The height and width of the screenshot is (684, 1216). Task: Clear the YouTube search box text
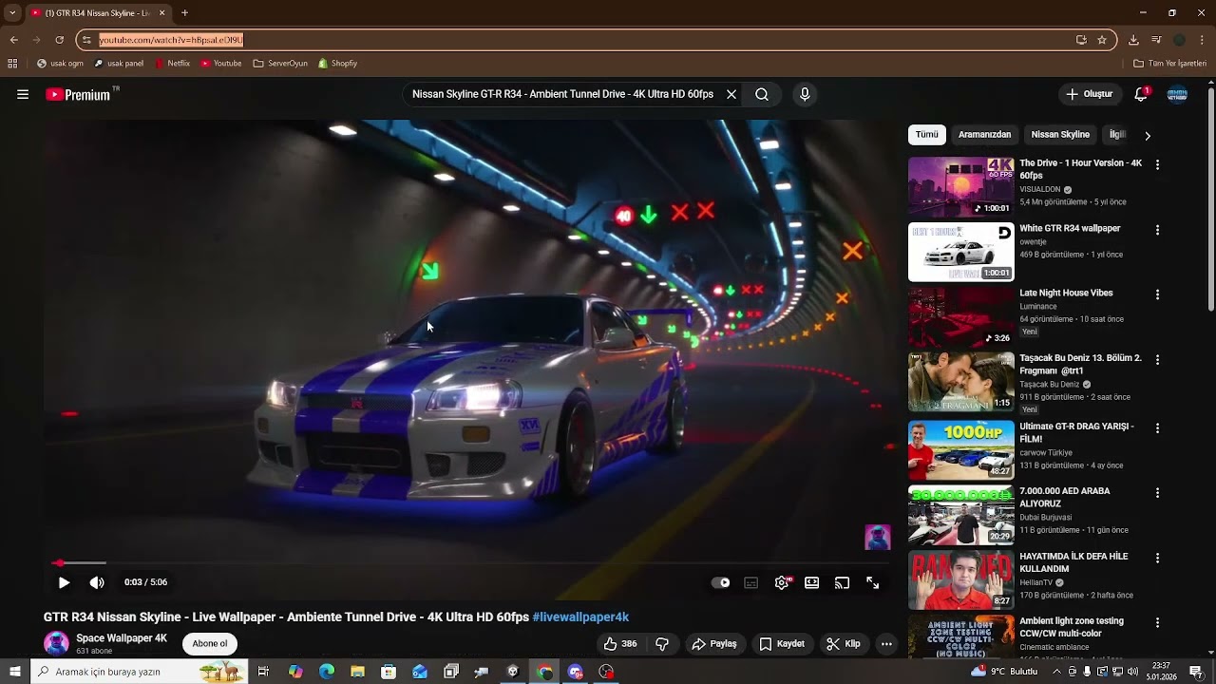pyautogui.click(x=731, y=94)
